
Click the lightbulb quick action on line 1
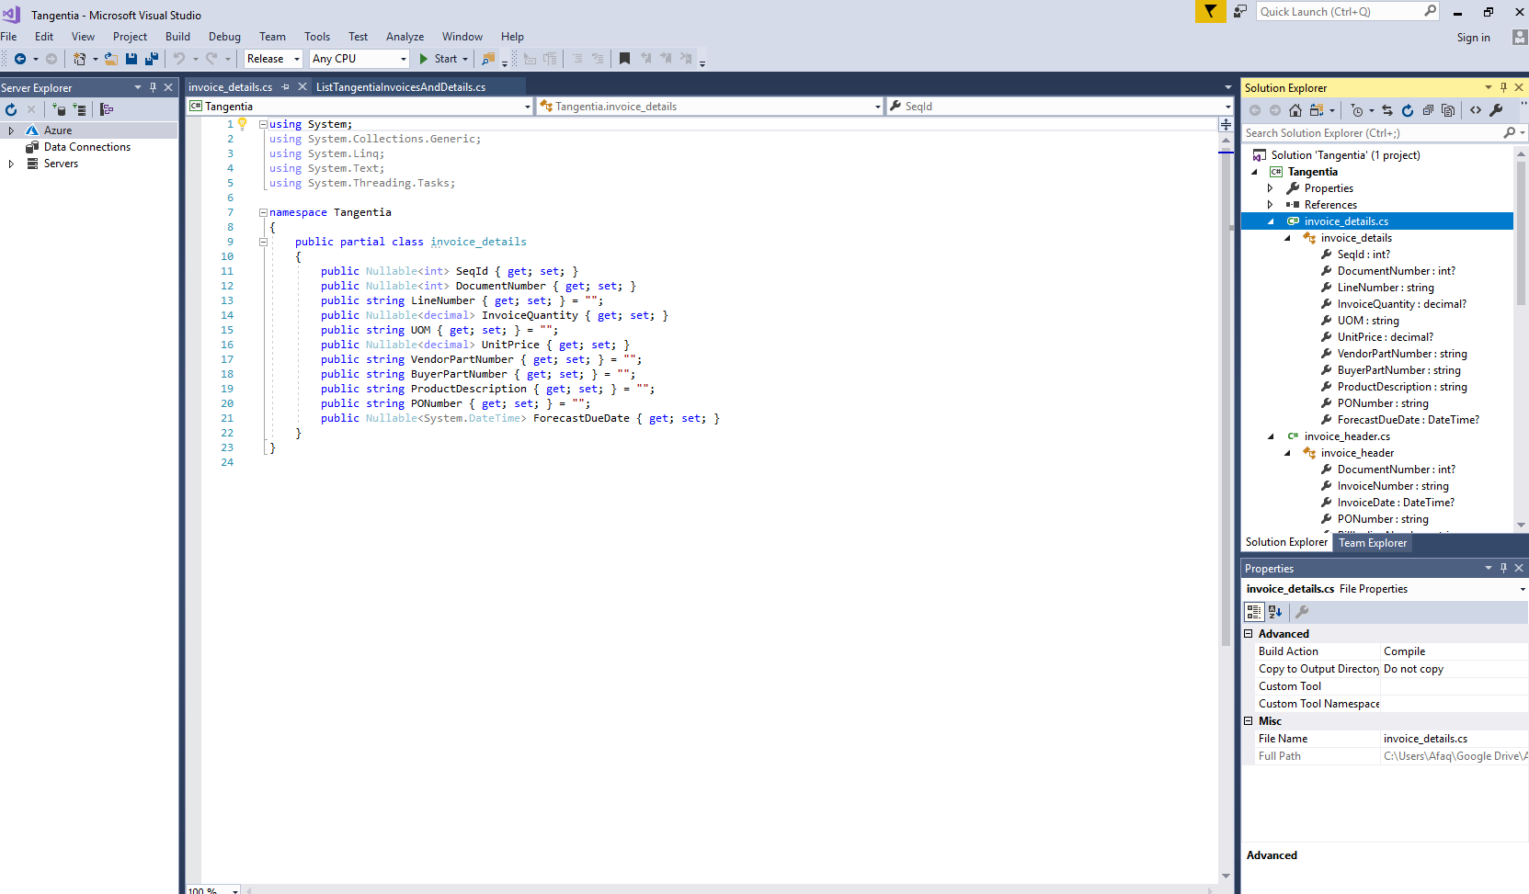pyautogui.click(x=243, y=123)
